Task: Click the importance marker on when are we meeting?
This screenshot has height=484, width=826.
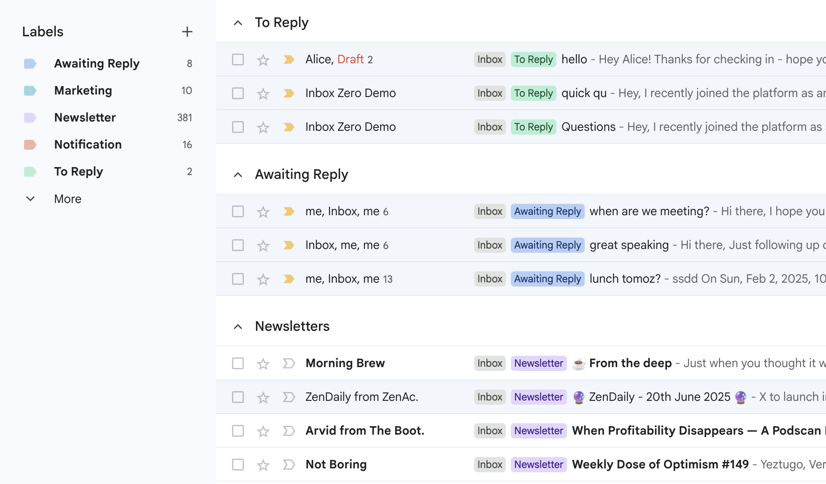Action: 289,211
